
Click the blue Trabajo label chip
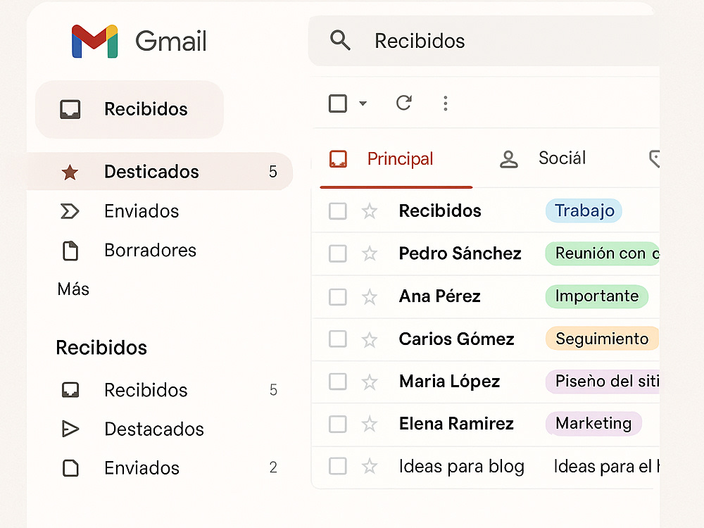click(x=584, y=210)
